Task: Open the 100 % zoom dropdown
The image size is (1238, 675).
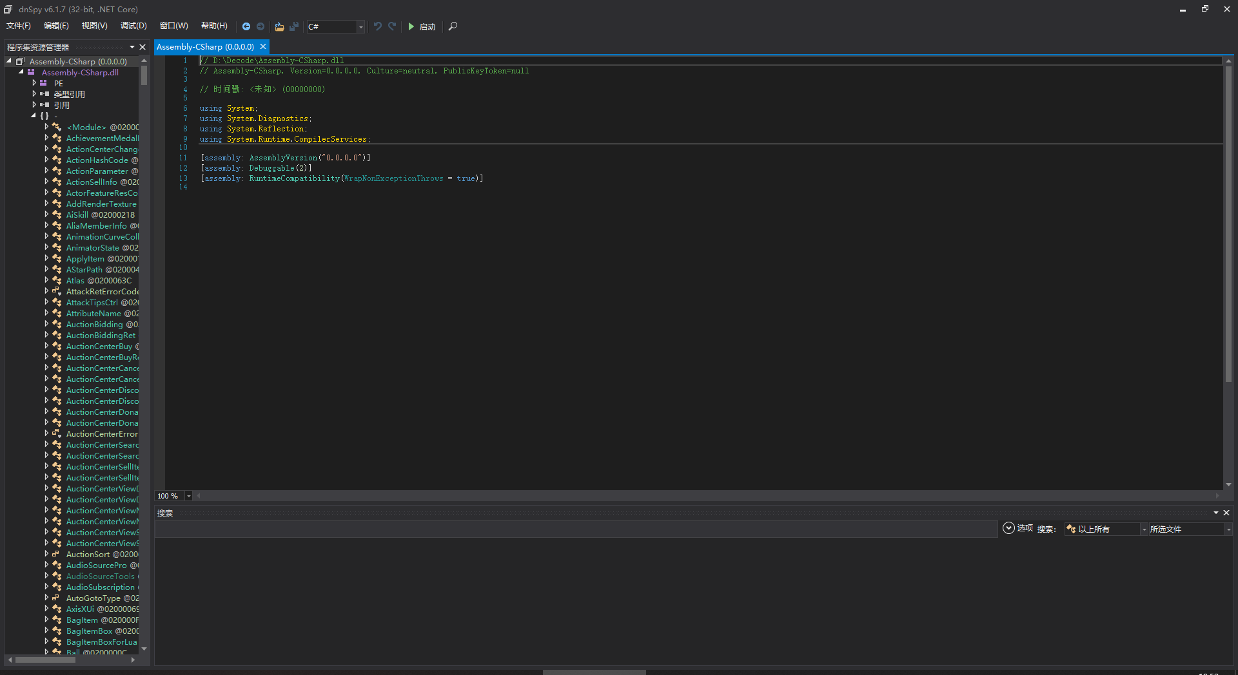Action: click(188, 496)
